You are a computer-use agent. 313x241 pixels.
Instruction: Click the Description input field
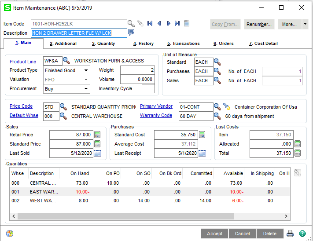pos(79,33)
